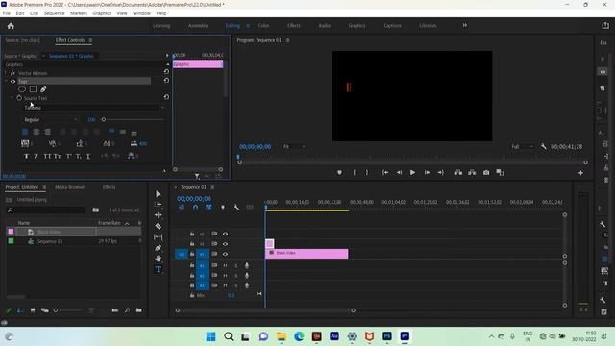Toggle V3 track output eye
Viewport: 615px width, 346px height.
[225, 234]
